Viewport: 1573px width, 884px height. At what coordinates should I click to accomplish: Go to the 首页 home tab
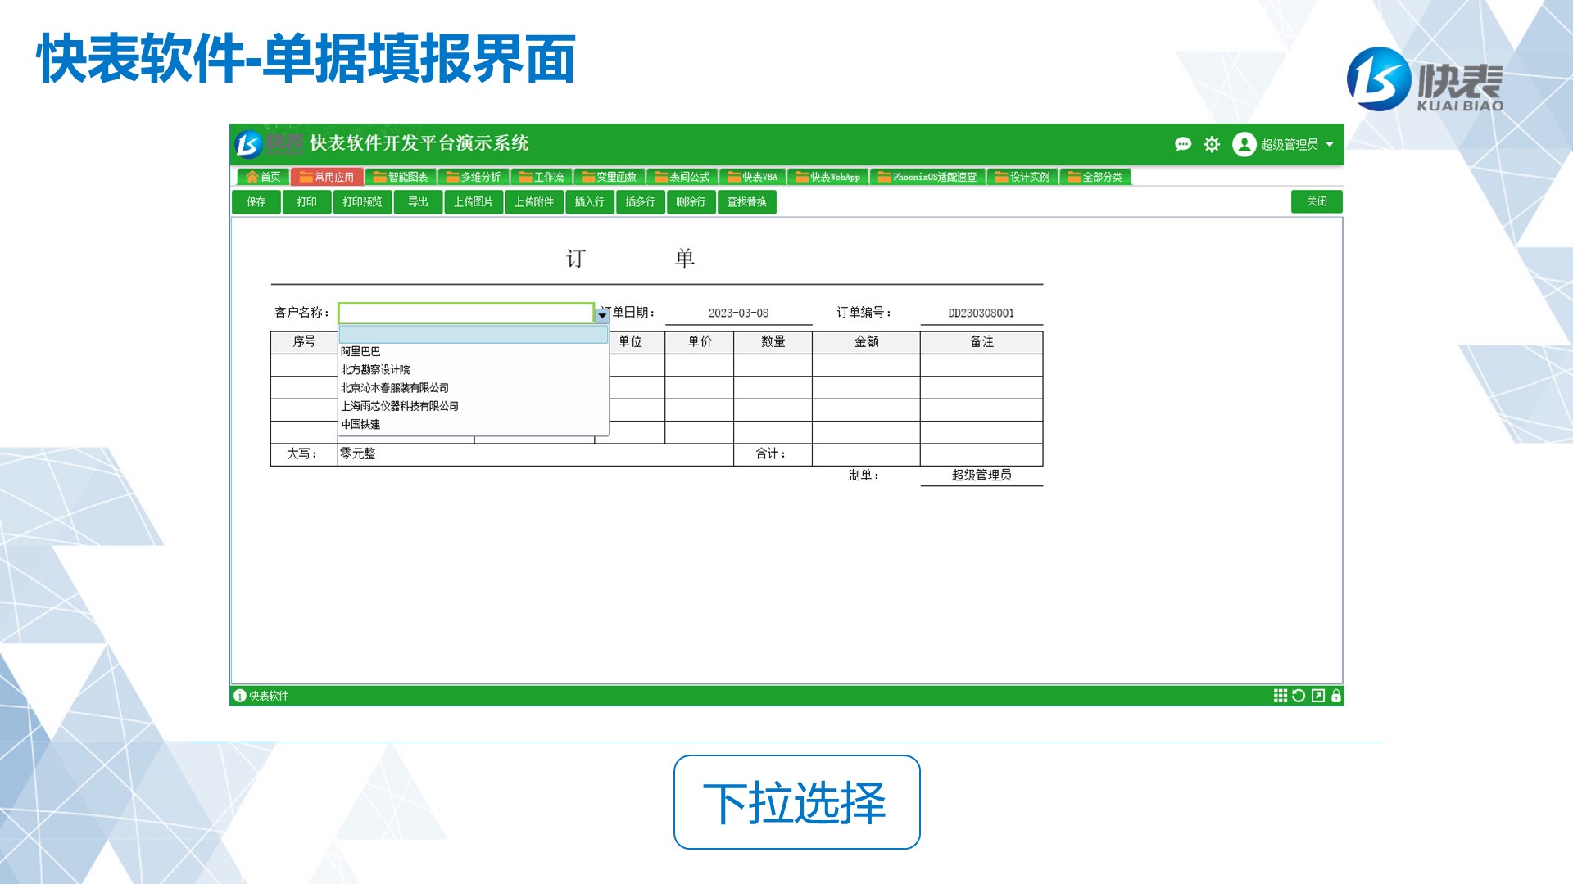coord(263,177)
